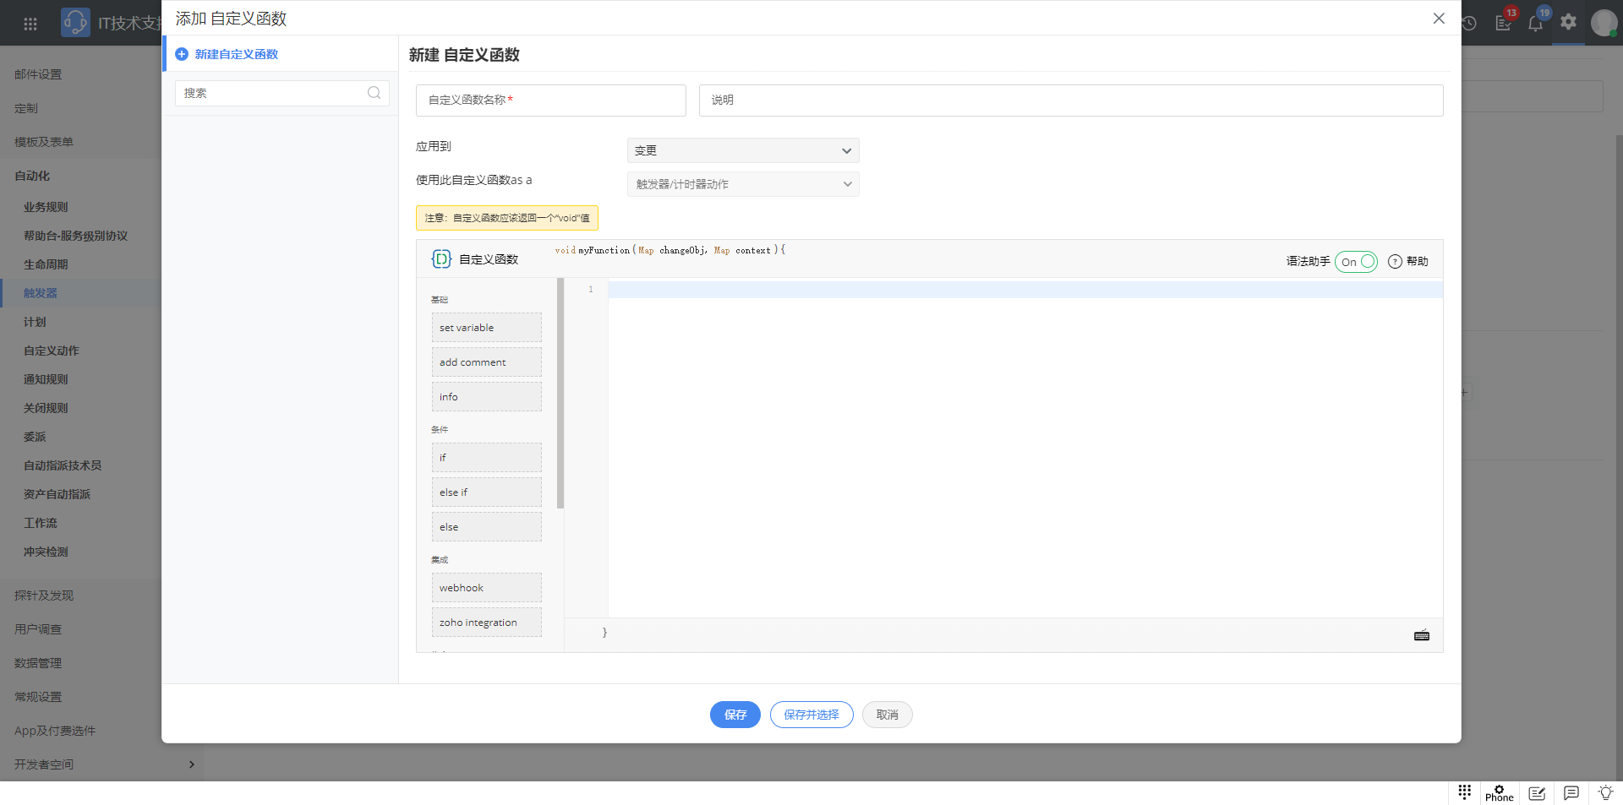Click the custom function braces icon

click(441, 259)
